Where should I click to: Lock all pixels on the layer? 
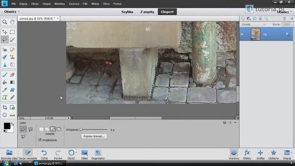coord(260,18)
